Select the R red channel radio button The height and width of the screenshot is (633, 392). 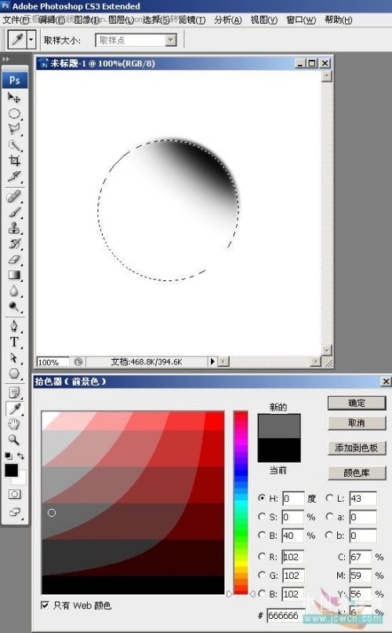pyautogui.click(x=262, y=556)
